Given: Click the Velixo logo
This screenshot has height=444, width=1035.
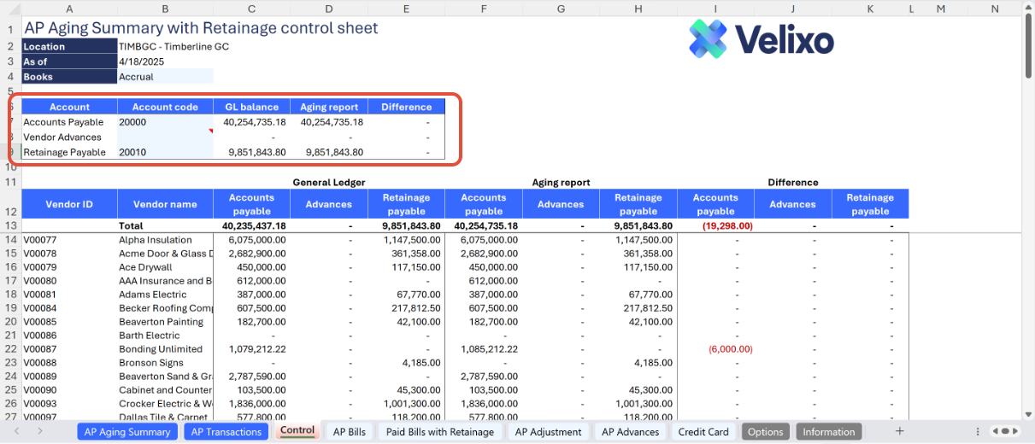Looking at the screenshot, I should click(762, 38).
